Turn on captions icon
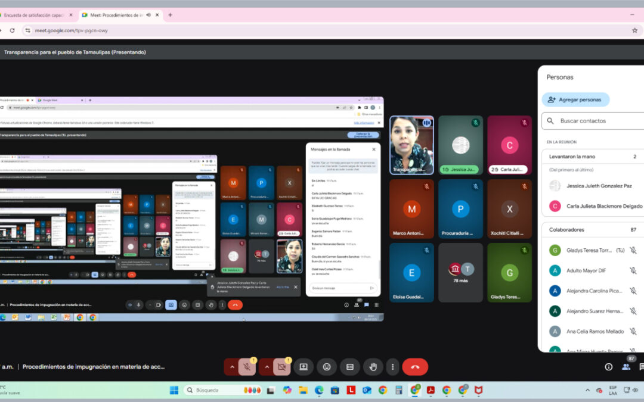This screenshot has height=402, width=644. 350,367
